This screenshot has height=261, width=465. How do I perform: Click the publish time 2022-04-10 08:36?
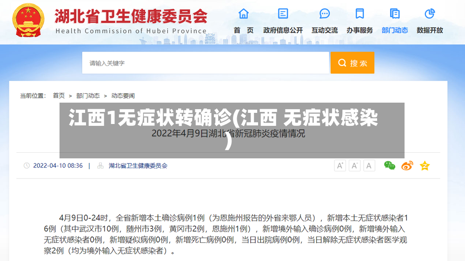click(x=58, y=166)
